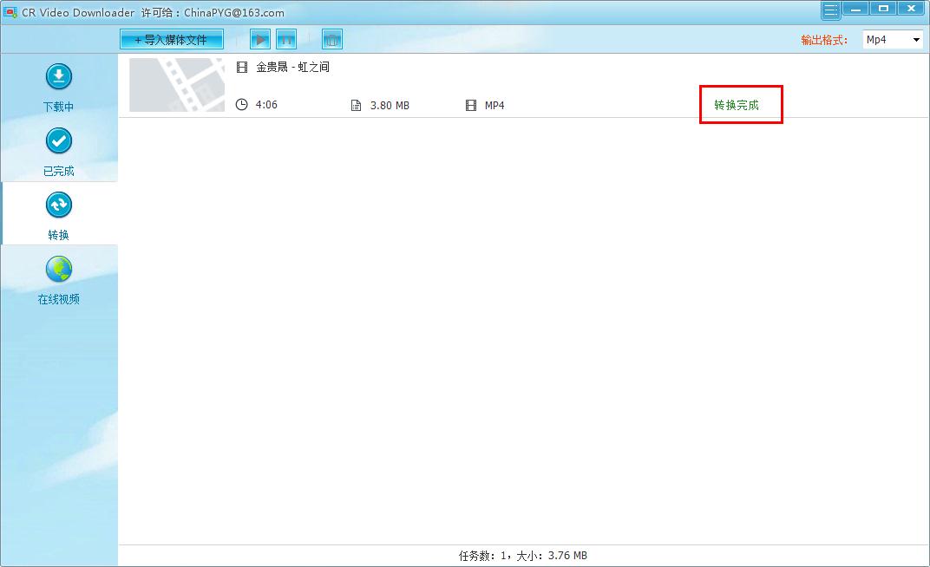Select the 下载中 downloading icon in sidebar
Screen dimensions: 930x567
[x=58, y=76]
